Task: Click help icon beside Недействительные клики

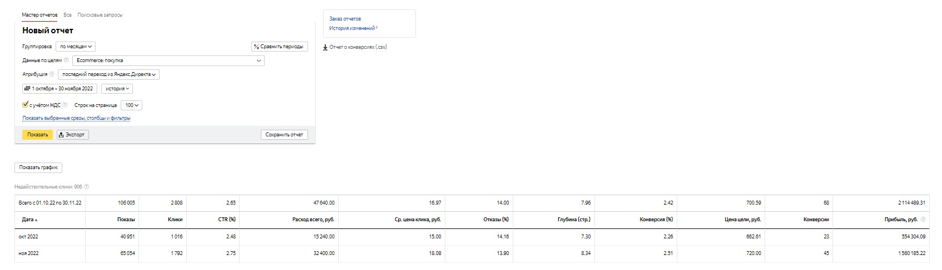Action: point(87,187)
